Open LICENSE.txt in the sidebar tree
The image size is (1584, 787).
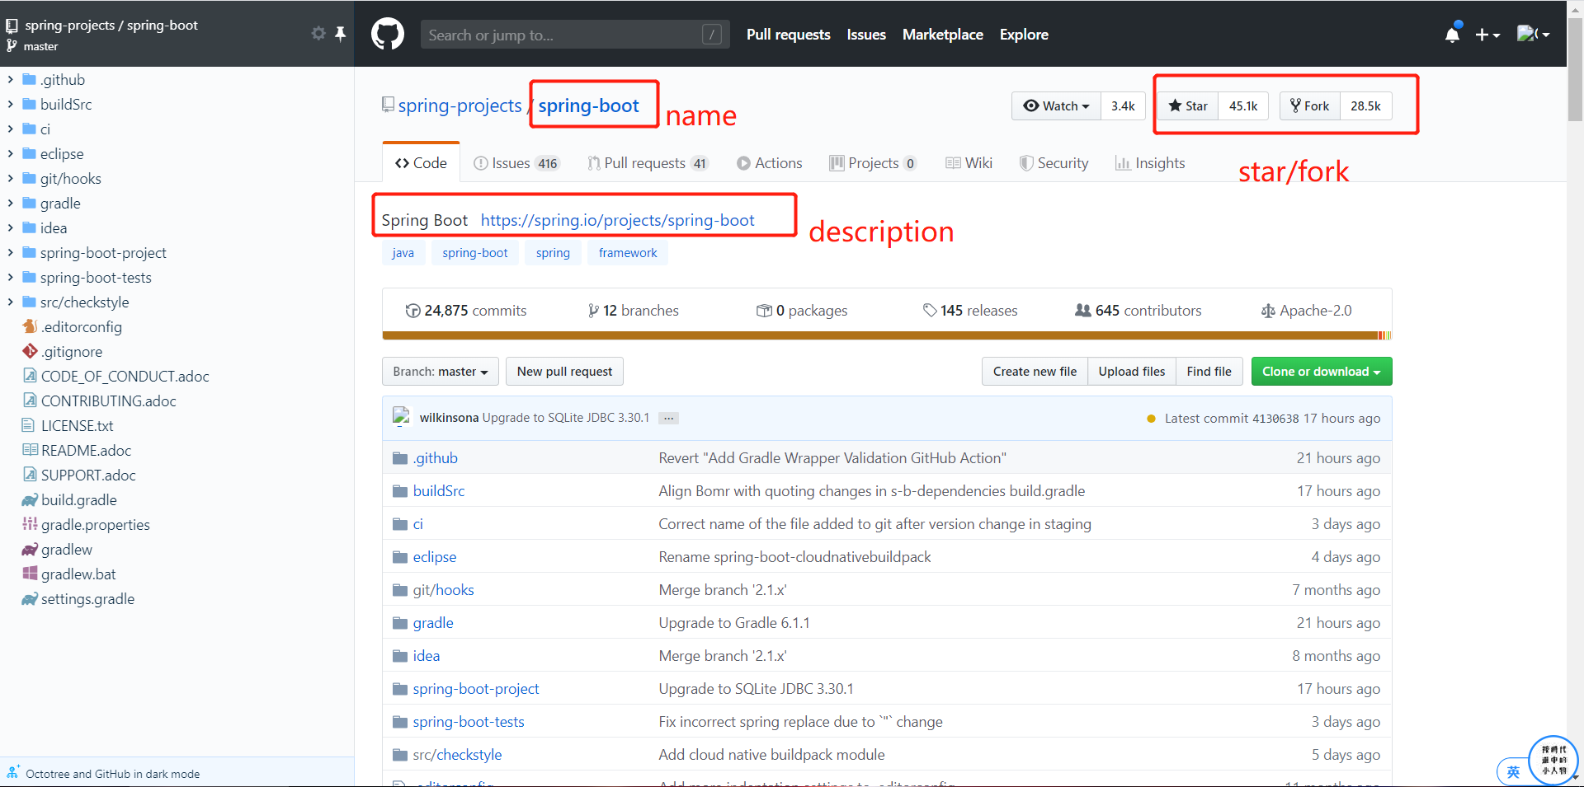pos(77,426)
